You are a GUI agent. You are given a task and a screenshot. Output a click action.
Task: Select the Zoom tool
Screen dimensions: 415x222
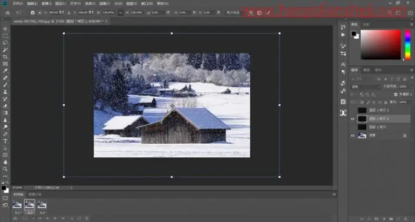5,169
